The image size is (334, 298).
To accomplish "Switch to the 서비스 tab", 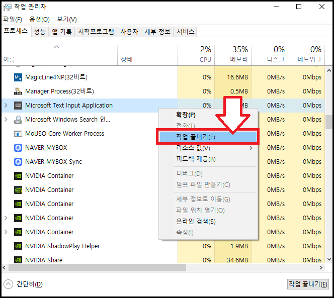I will pyautogui.click(x=185, y=32).
